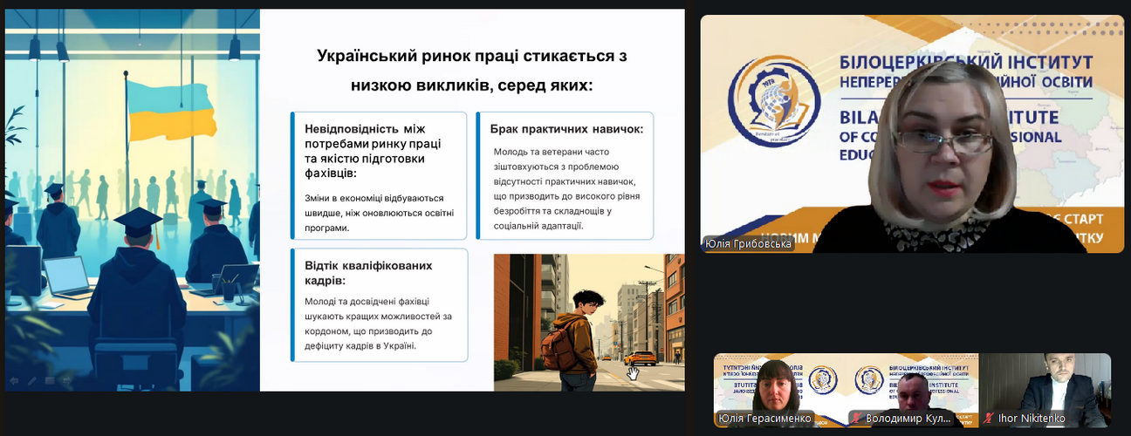
Task: Open the slide list menu icon
Action: (50, 381)
